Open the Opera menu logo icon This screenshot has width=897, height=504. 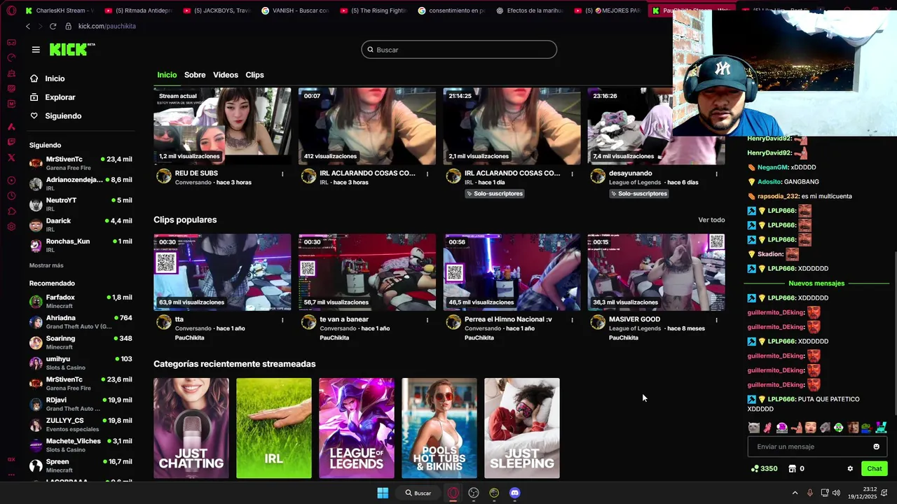pos(11,10)
